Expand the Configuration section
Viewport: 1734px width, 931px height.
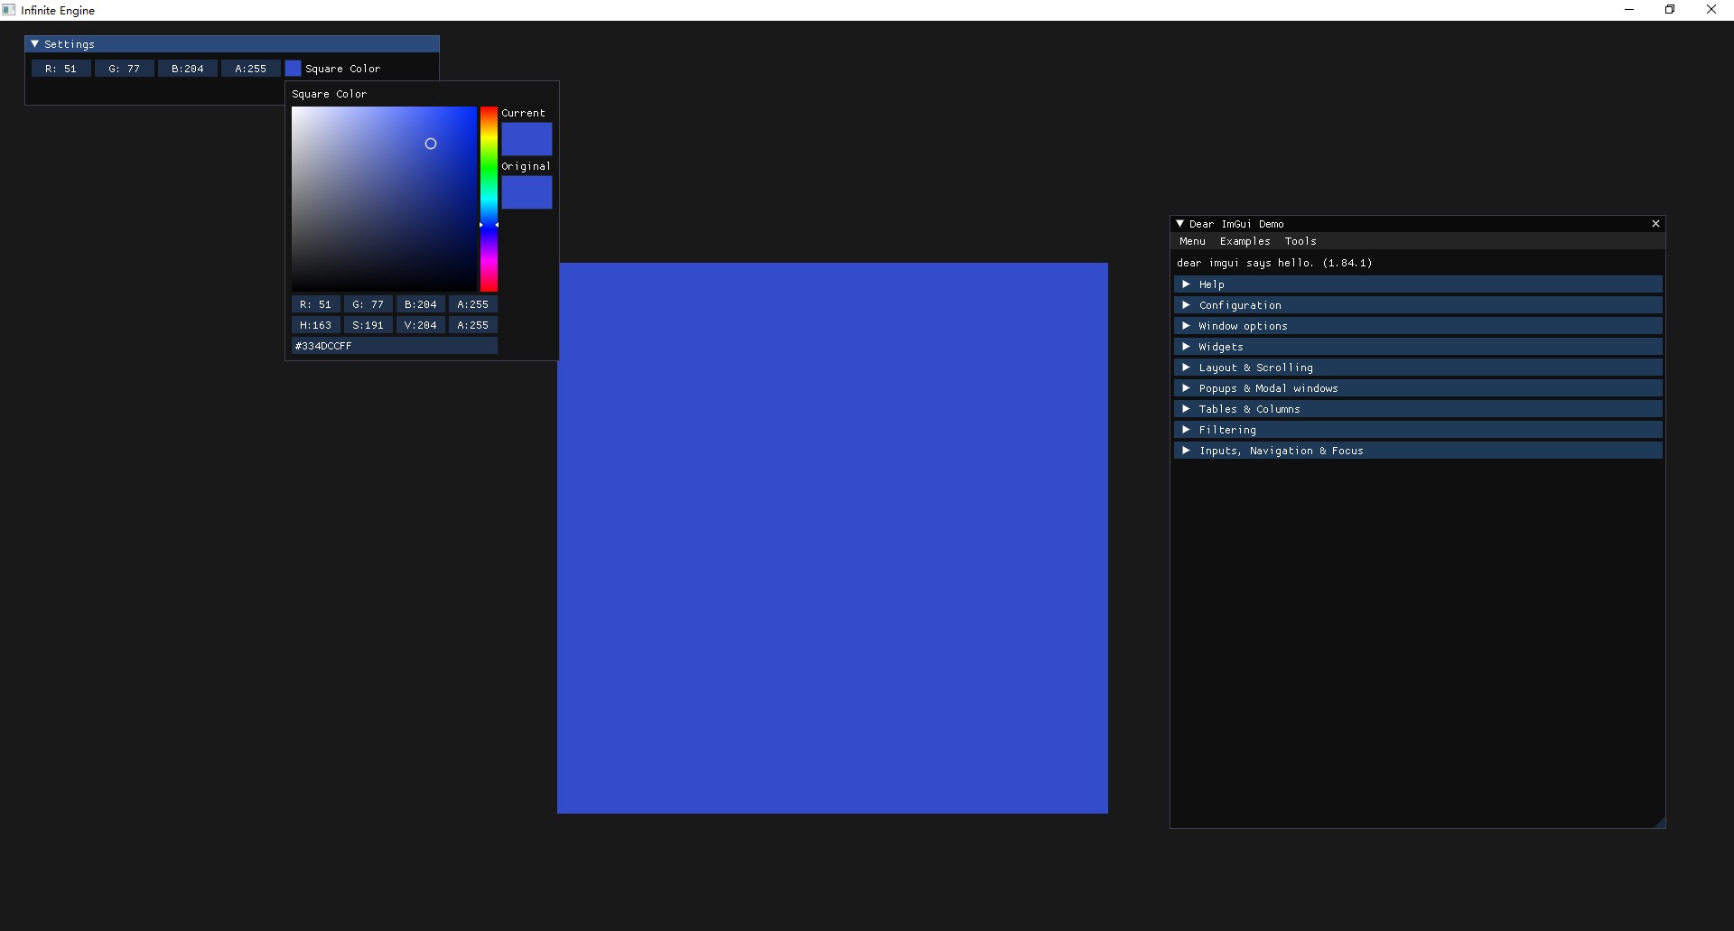pos(1418,305)
